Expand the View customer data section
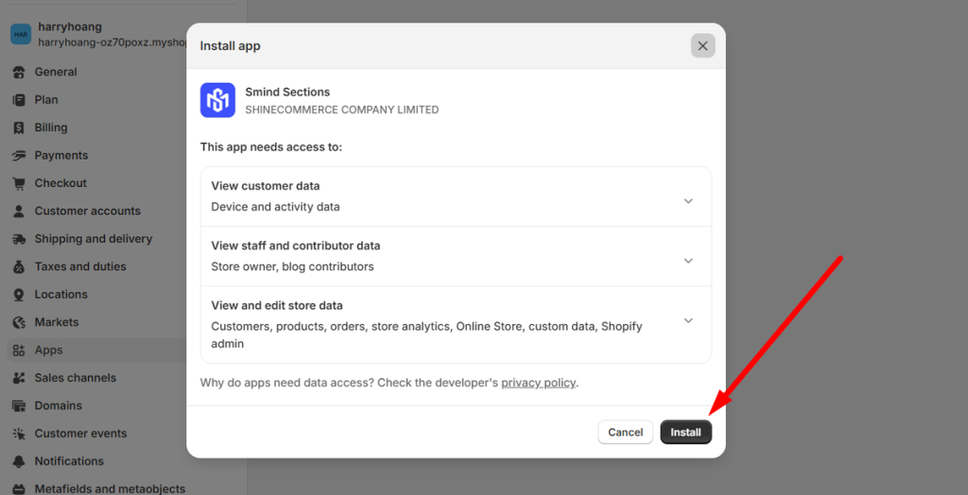The image size is (968, 495). click(x=456, y=196)
